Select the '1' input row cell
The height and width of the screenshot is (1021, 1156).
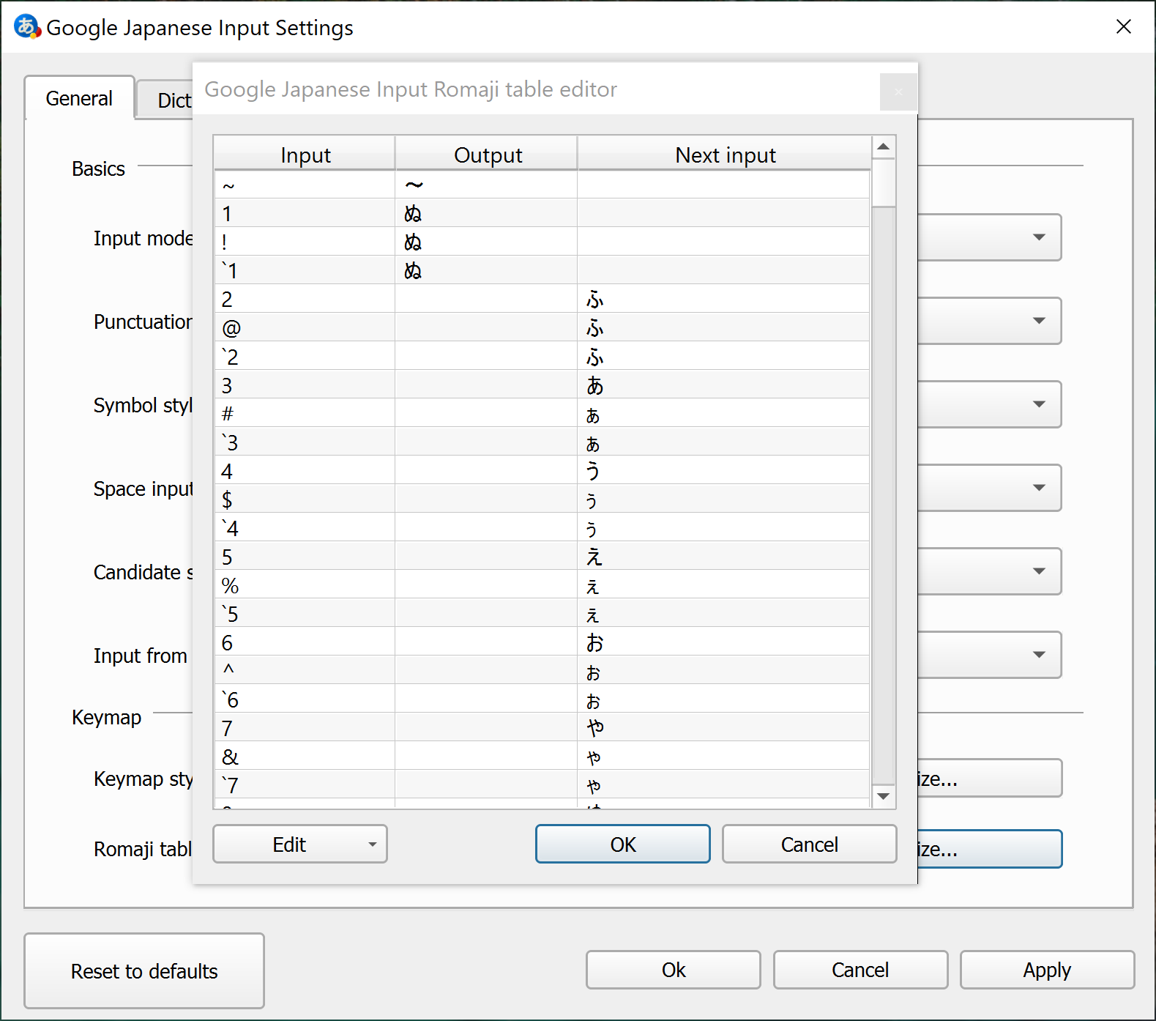[x=305, y=214]
